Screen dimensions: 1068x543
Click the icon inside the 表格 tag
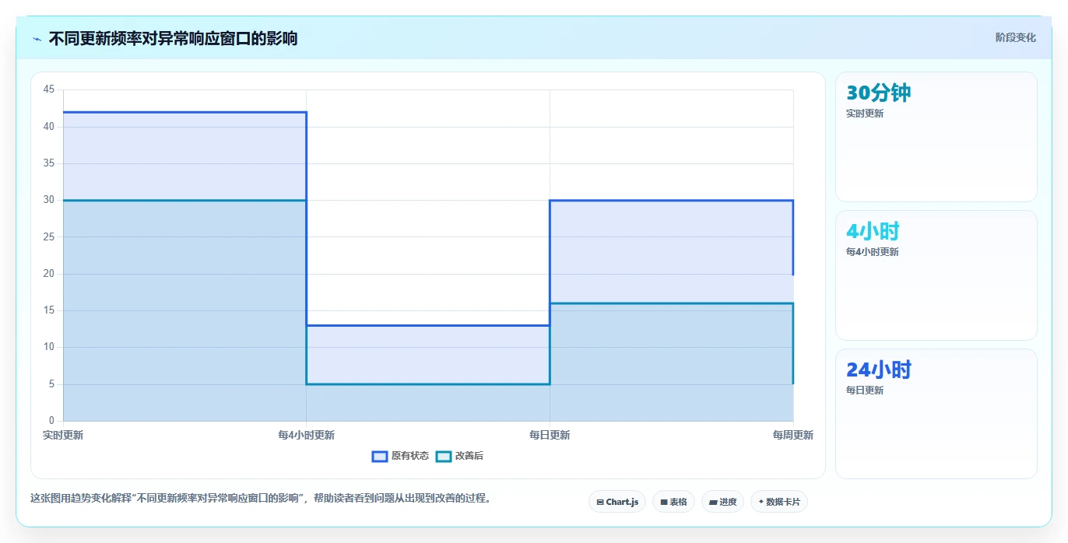(664, 503)
